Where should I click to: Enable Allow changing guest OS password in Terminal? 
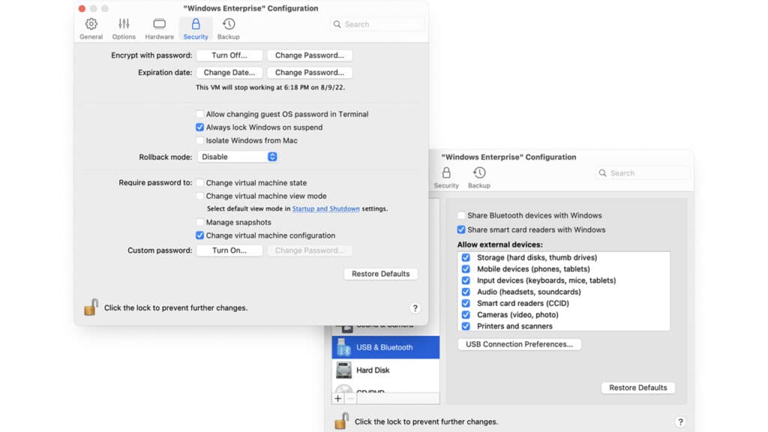tap(199, 114)
